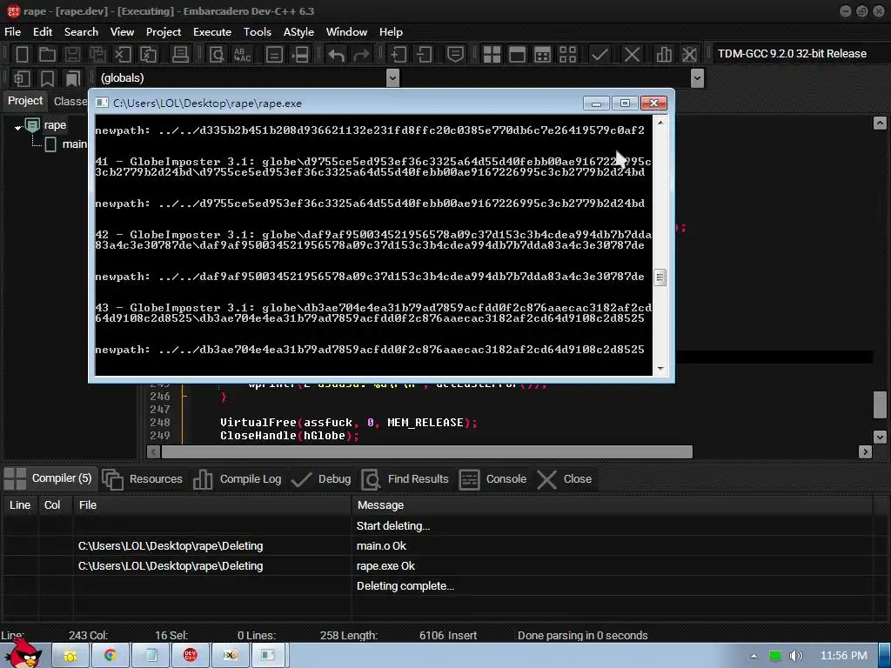This screenshot has width=891, height=668.
Task: Click the Save floppy disk icon
Action: (x=72, y=55)
